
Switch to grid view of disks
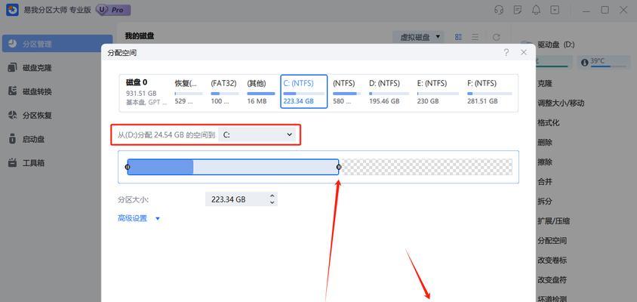(458, 37)
